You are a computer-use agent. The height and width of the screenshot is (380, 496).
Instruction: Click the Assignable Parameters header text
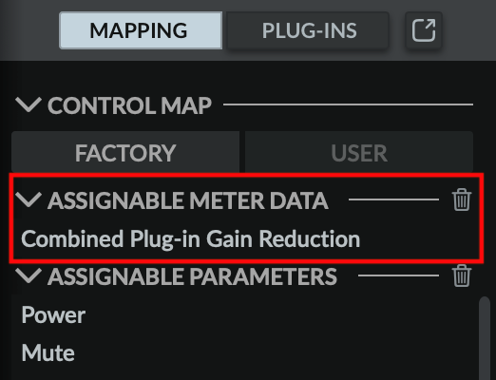tap(192, 276)
